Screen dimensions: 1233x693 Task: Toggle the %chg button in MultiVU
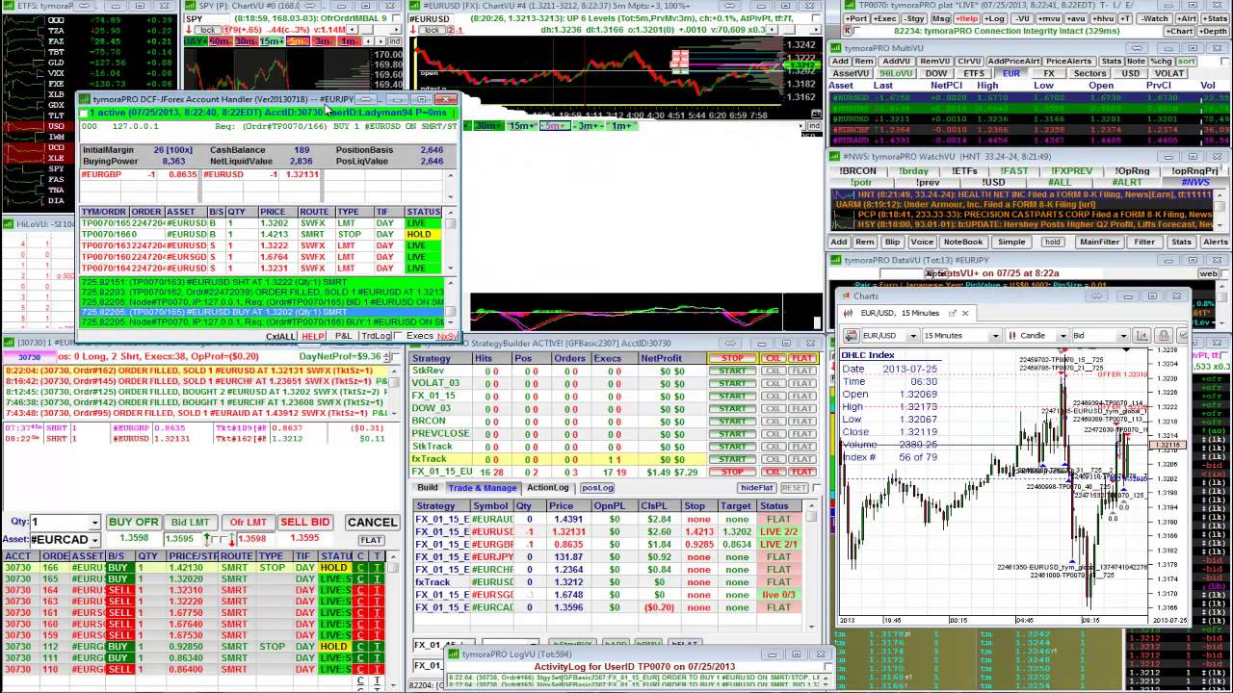(1161, 62)
